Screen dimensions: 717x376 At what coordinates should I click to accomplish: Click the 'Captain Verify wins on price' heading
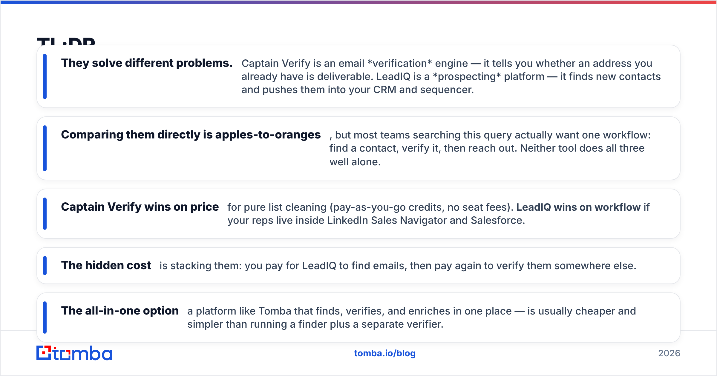click(x=140, y=207)
